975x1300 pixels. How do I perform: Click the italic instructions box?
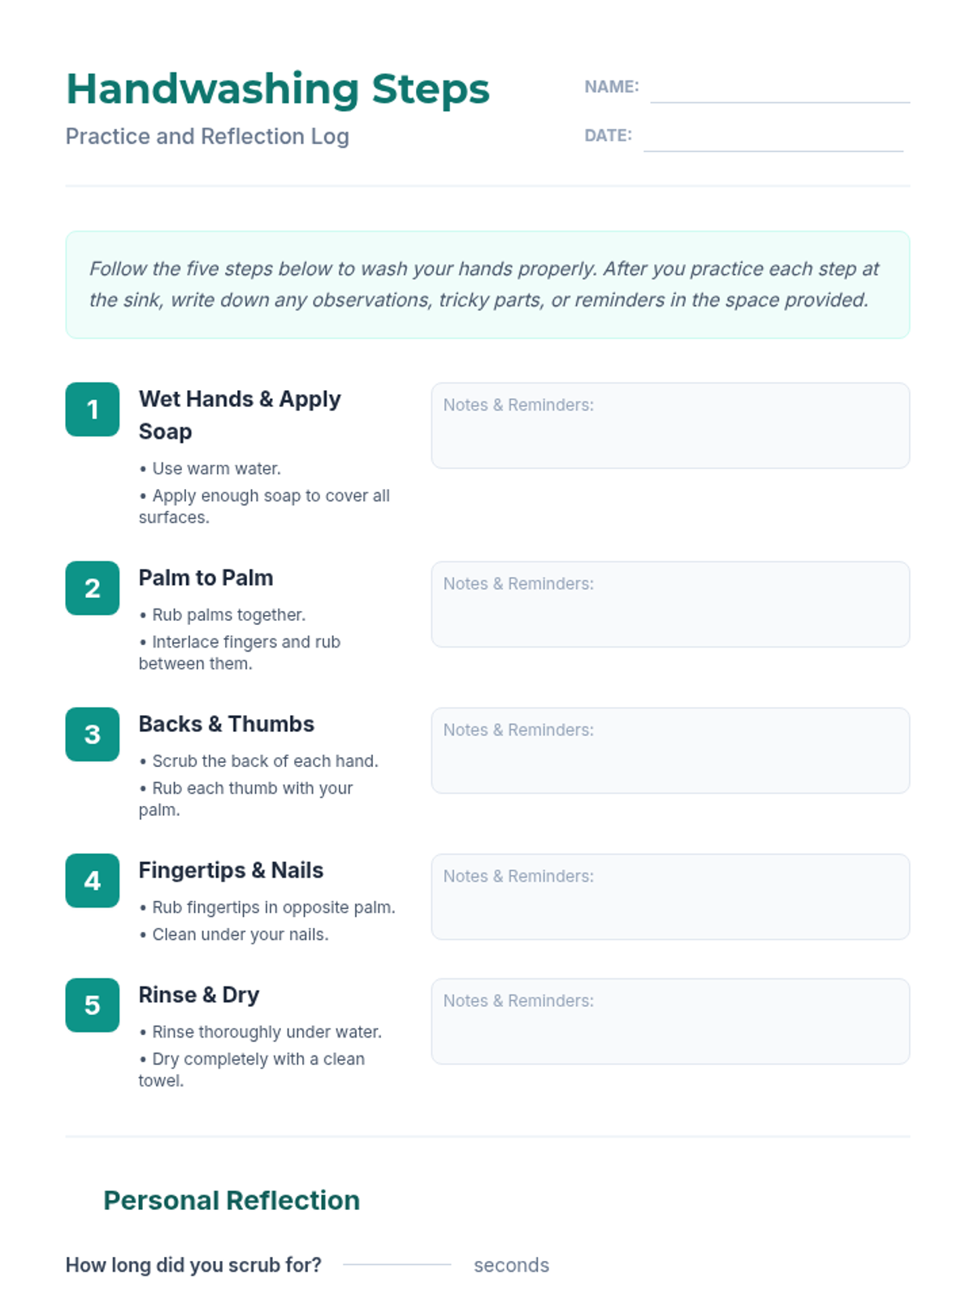tap(487, 284)
